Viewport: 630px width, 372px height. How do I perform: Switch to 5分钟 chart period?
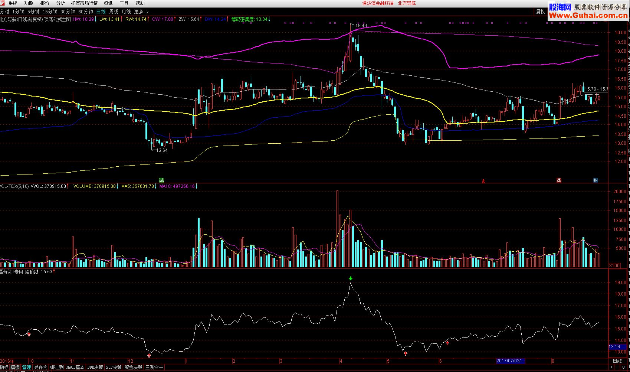[x=33, y=12]
